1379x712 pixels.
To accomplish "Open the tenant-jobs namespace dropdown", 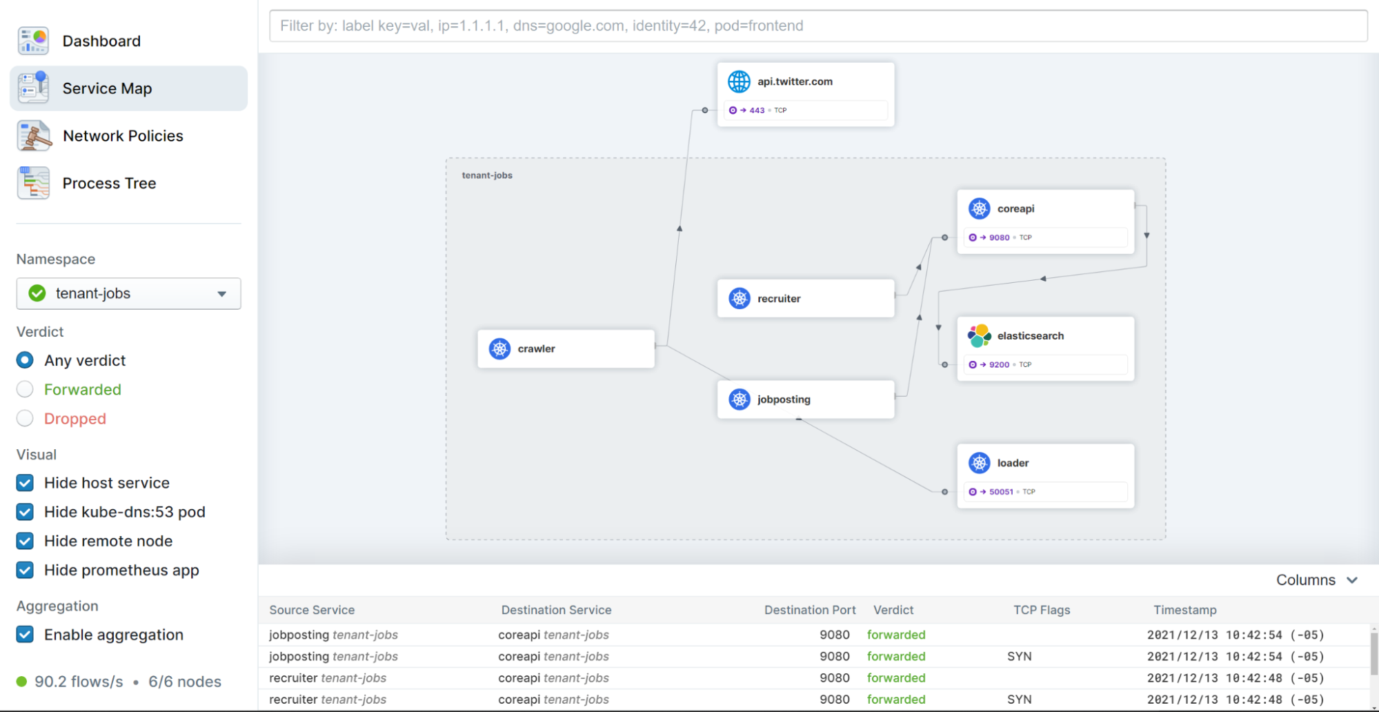I will tap(128, 294).
